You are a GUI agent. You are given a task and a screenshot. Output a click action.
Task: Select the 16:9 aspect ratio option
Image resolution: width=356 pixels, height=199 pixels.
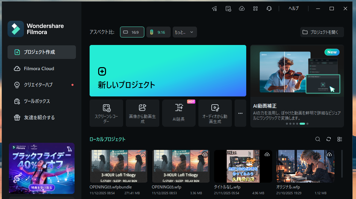132,32
